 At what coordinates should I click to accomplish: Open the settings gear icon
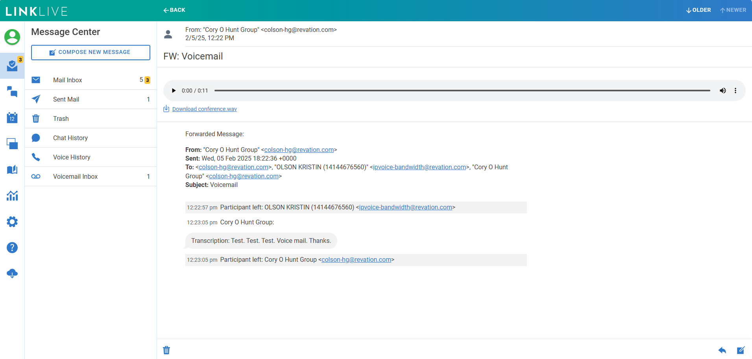pyautogui.click(x=12, y=222)
